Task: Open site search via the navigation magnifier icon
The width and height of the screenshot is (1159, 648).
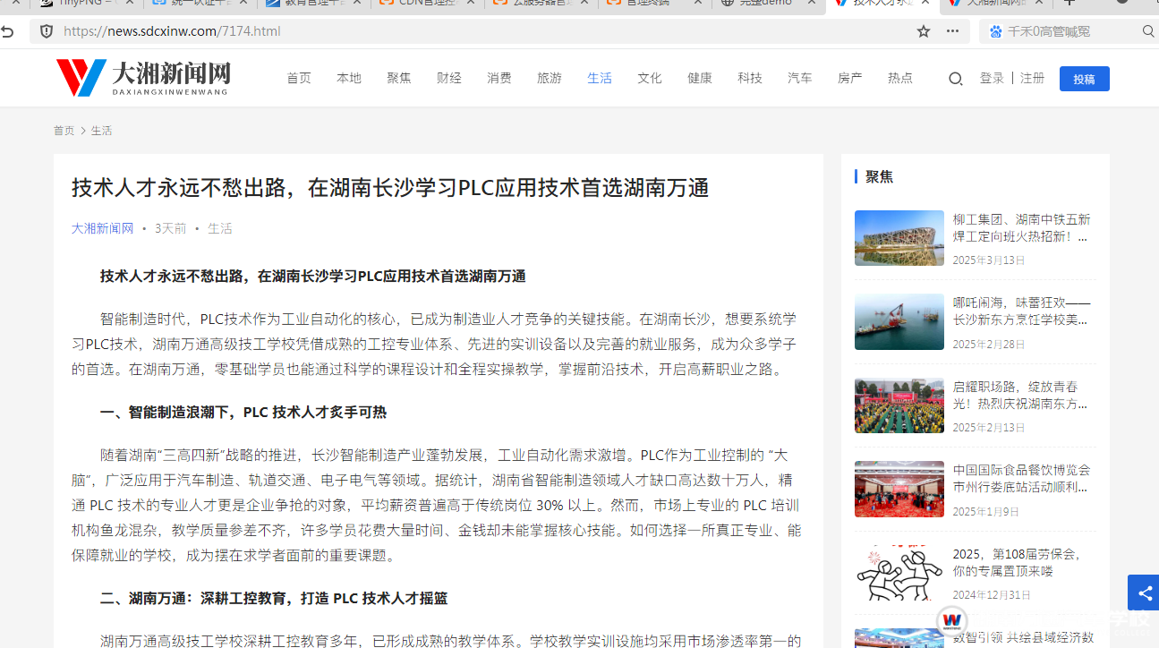Action: pyautogui.click(x=955, y=79)
